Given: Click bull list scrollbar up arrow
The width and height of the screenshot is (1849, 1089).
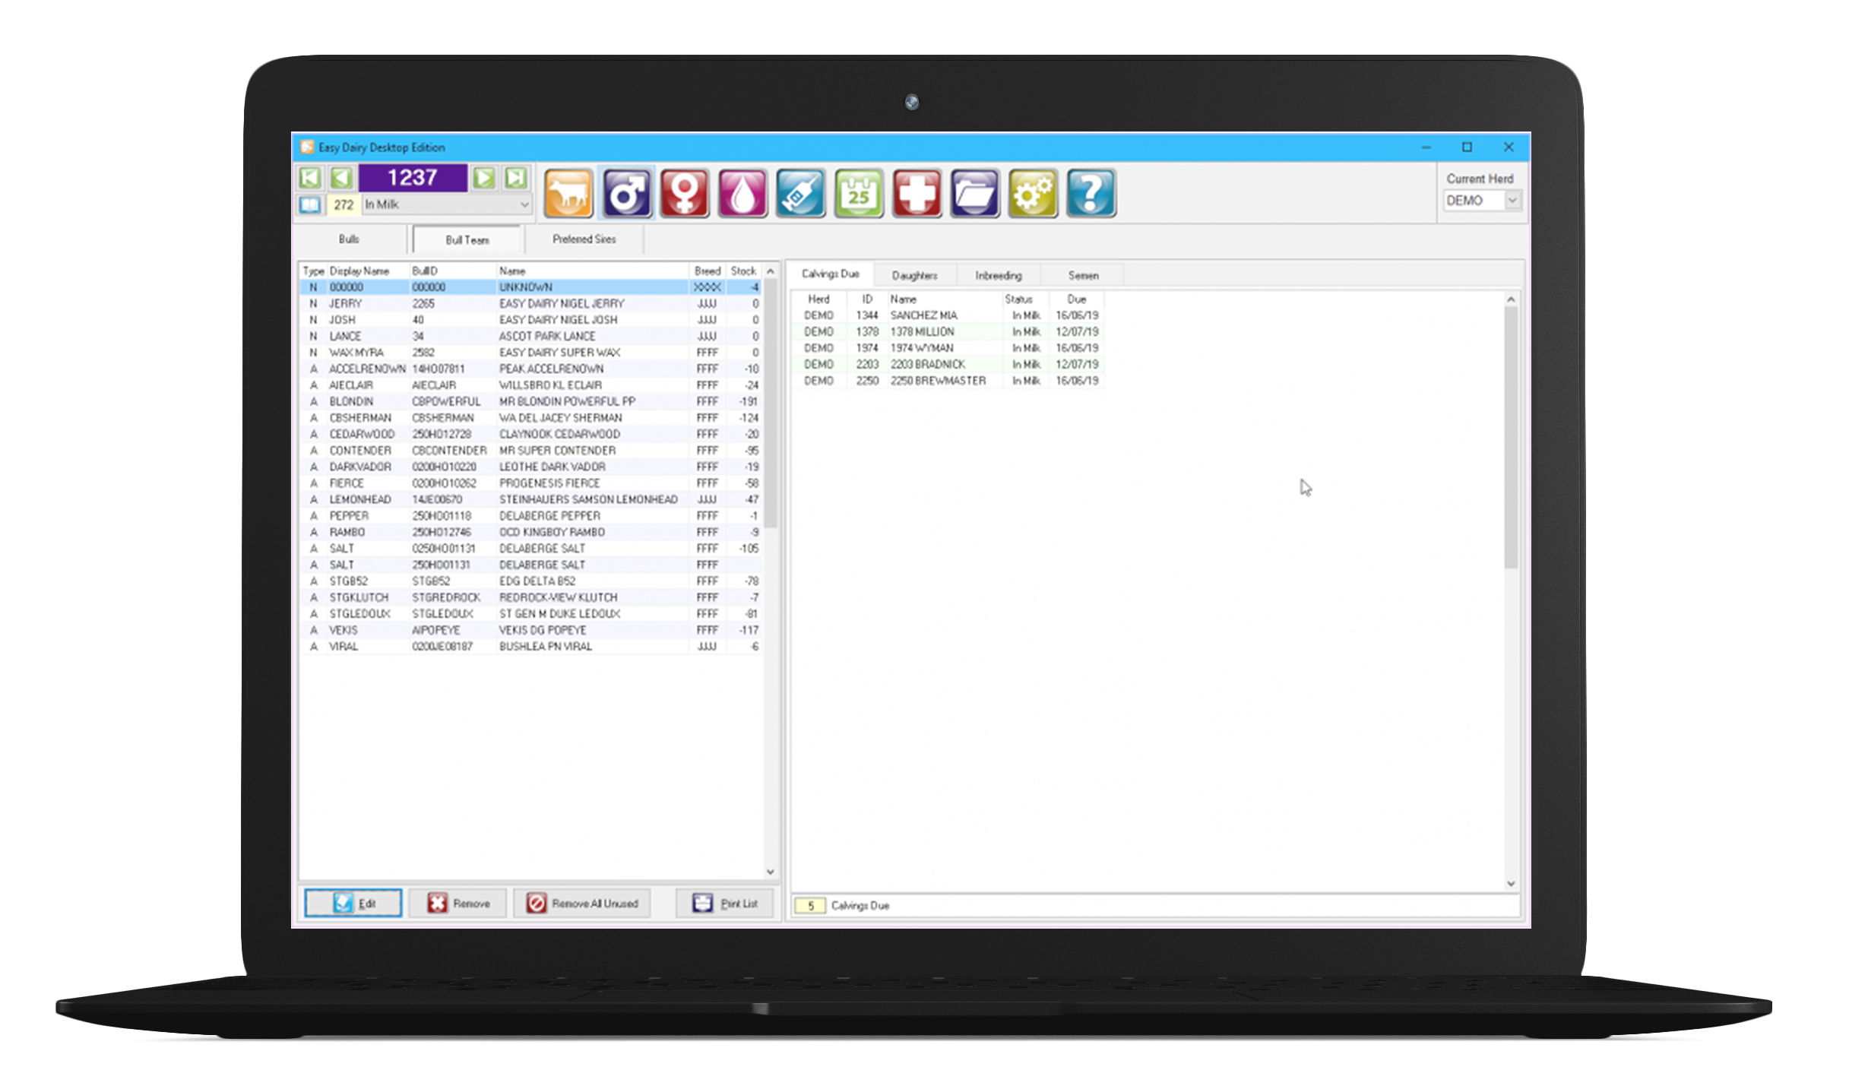Looking at the screenshot, I should pyautogui.click(x=771, y=271).
